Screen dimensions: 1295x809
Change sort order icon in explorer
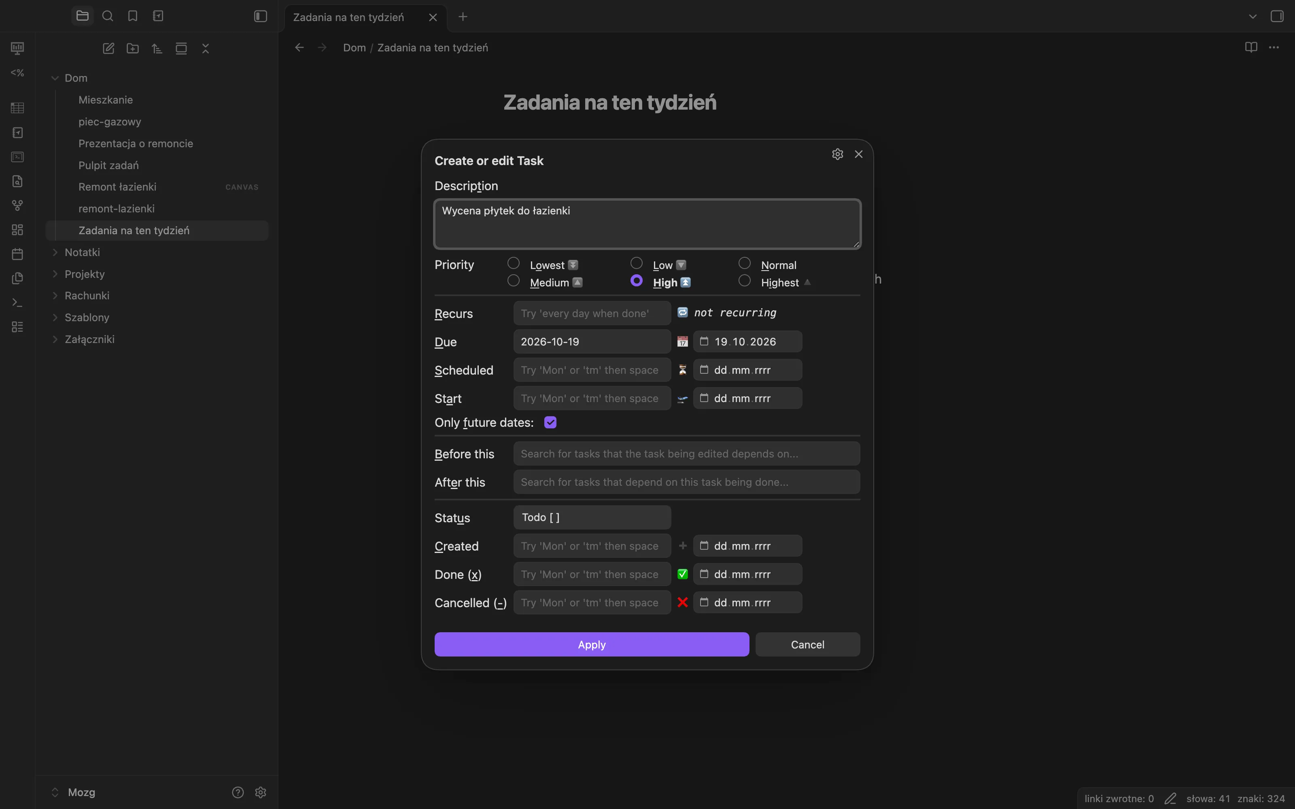point(157,49)
